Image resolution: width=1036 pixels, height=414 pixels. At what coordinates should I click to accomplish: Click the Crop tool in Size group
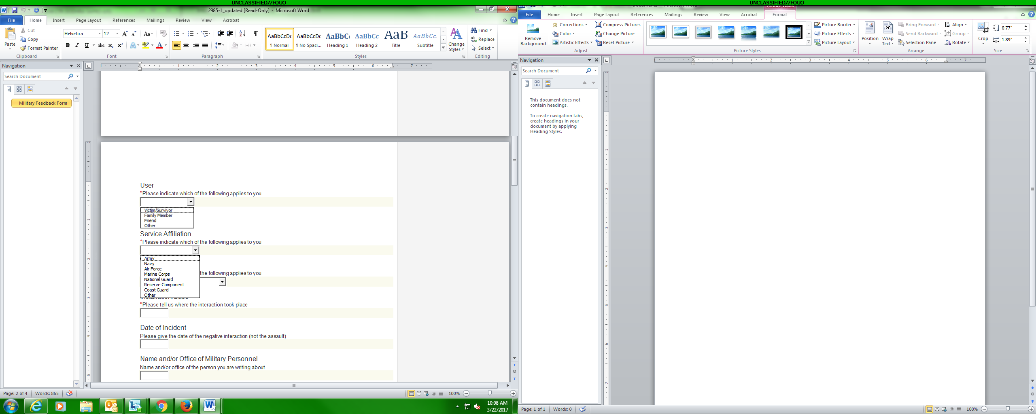(x=983, y=33)
